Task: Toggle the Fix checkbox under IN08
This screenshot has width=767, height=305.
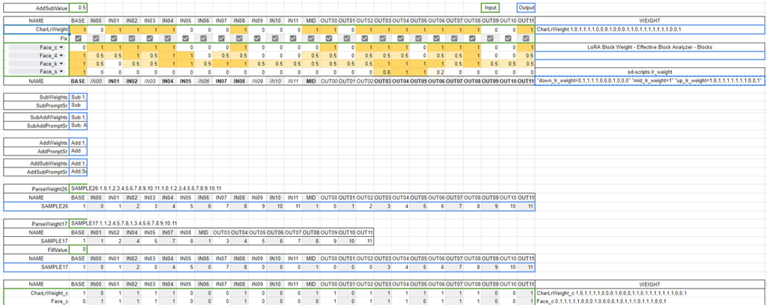Action: point(239,37)
